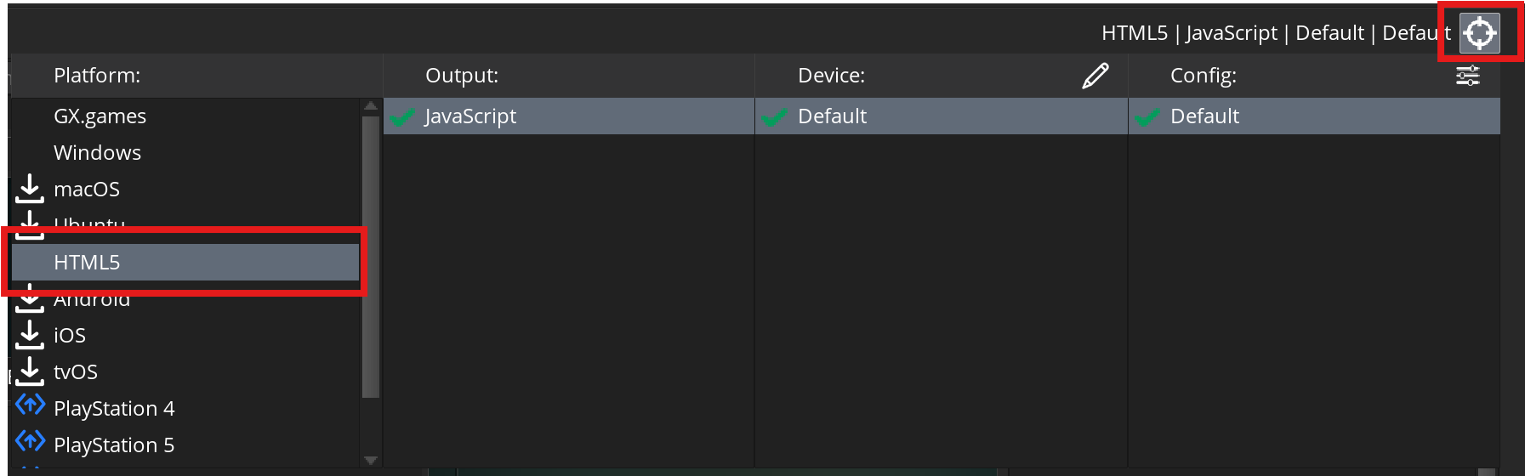Click the iOS download icon
The image size is (1525, 476).
30,335
